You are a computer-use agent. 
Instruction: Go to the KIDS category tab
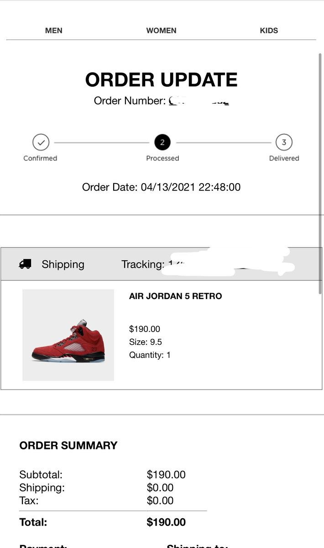pos(269,31)
